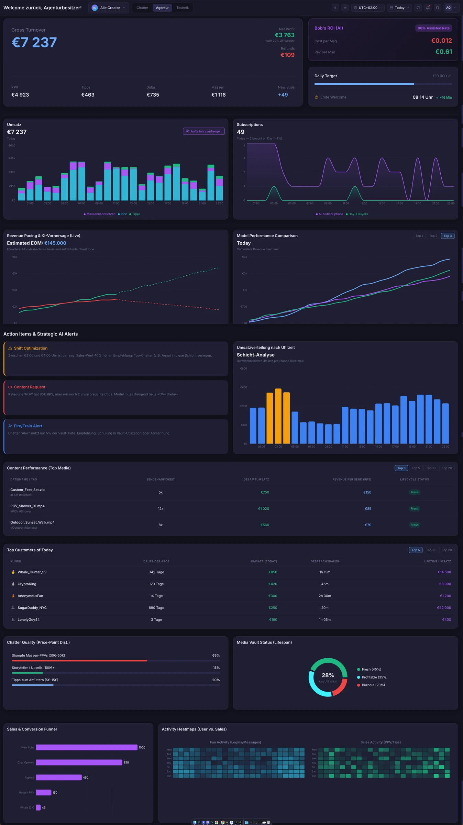
Task: Click the globe icon in timezone selector
Action: [355, 8]
